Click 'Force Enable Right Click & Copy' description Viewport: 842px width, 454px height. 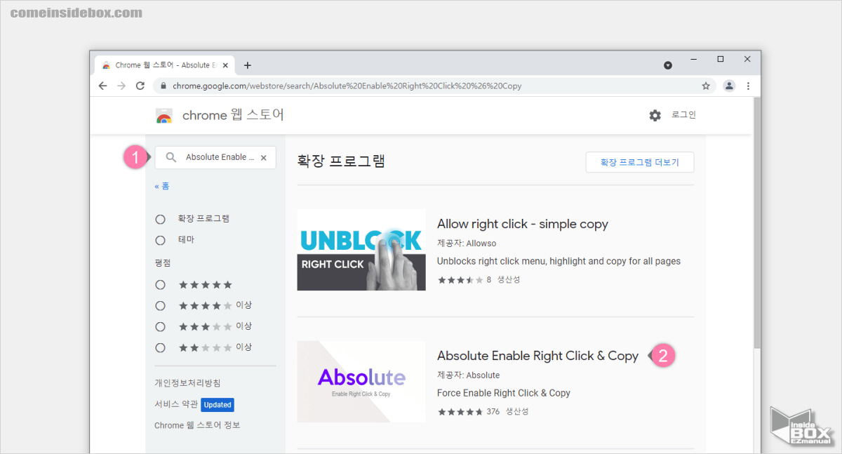[x=504, y=393]
